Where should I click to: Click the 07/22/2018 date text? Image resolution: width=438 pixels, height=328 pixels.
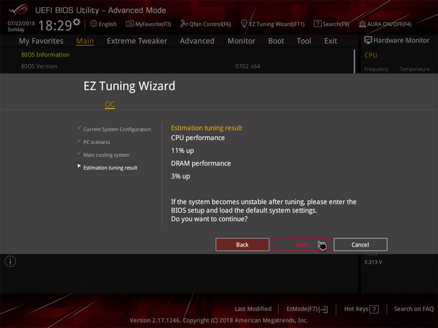(x=21, y=23)
